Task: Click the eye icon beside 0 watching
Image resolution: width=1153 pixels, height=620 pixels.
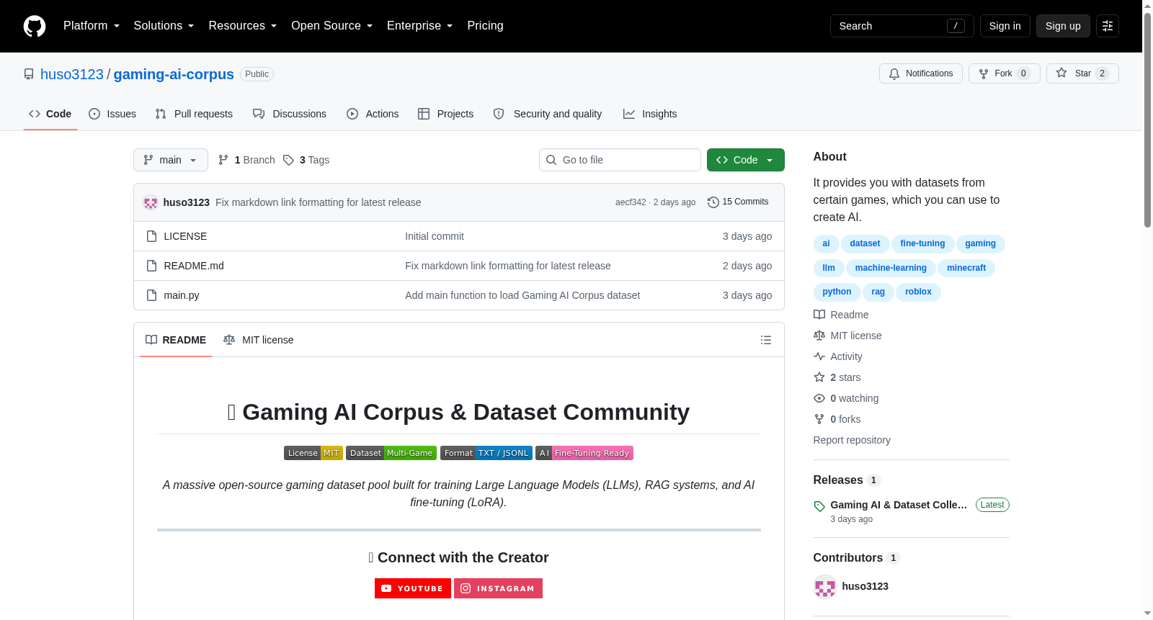Action: coord(819,398)
